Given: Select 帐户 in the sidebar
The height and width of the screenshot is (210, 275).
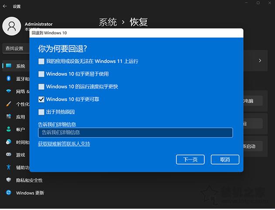Looking at the screenshot, I should [x=20, y=129].
